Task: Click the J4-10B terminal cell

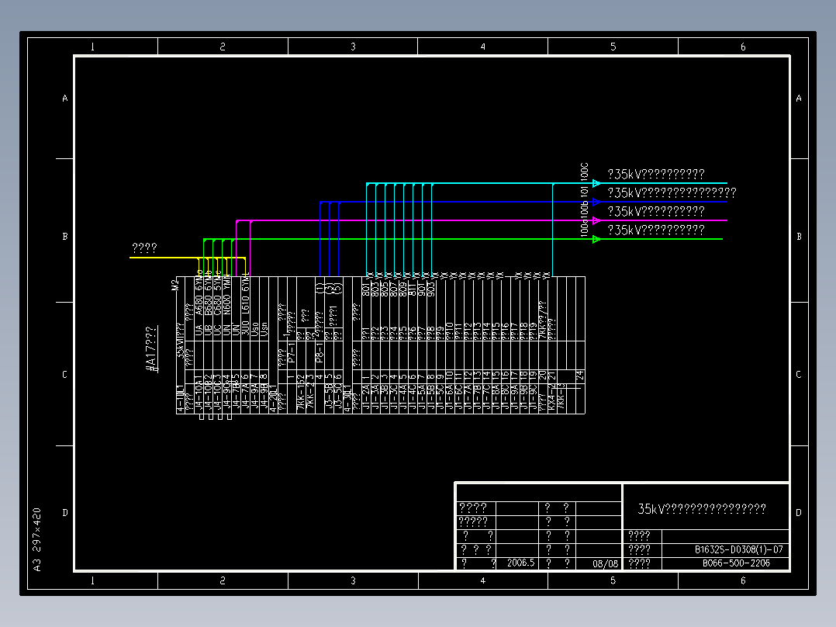Action: [x=209, y=397]
